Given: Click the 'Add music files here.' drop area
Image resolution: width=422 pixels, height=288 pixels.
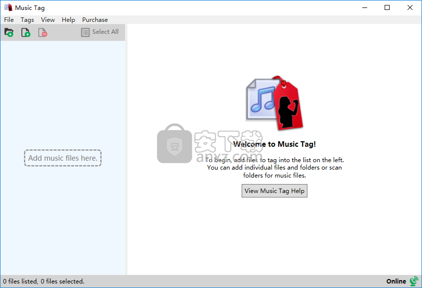Looking at the screenshot, I should [x=63, y=158].
